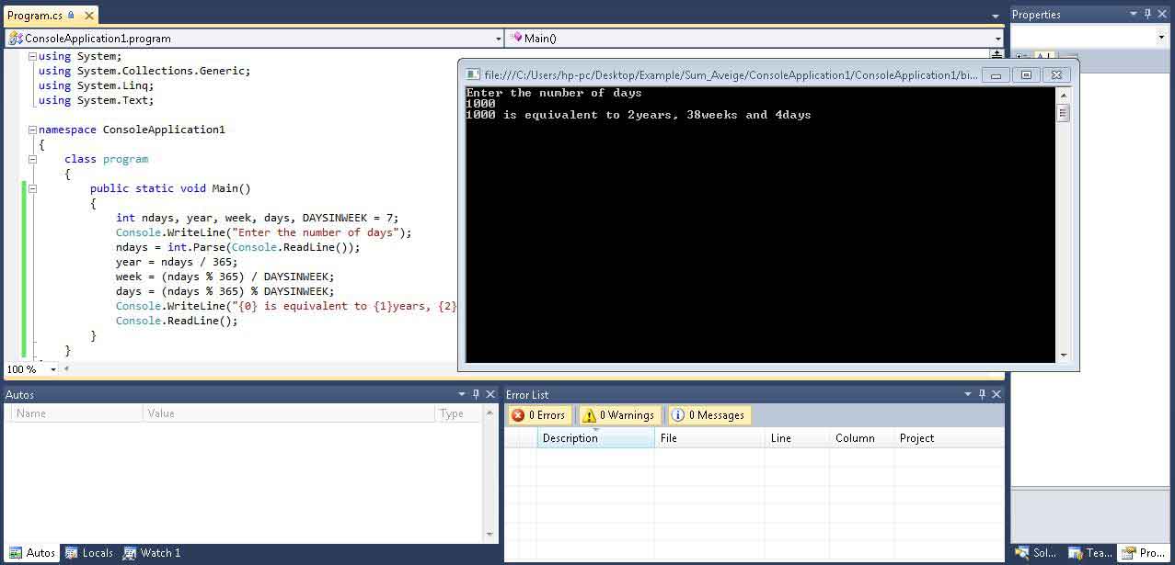The width and height of the screenshot is (1175, 565).
Task: Close the Error List panel
Action: 996,394
